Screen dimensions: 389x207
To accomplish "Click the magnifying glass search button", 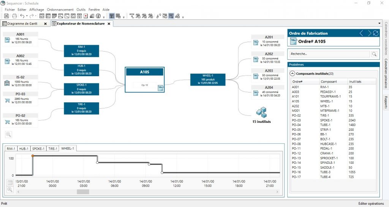I will click(374, 54).
